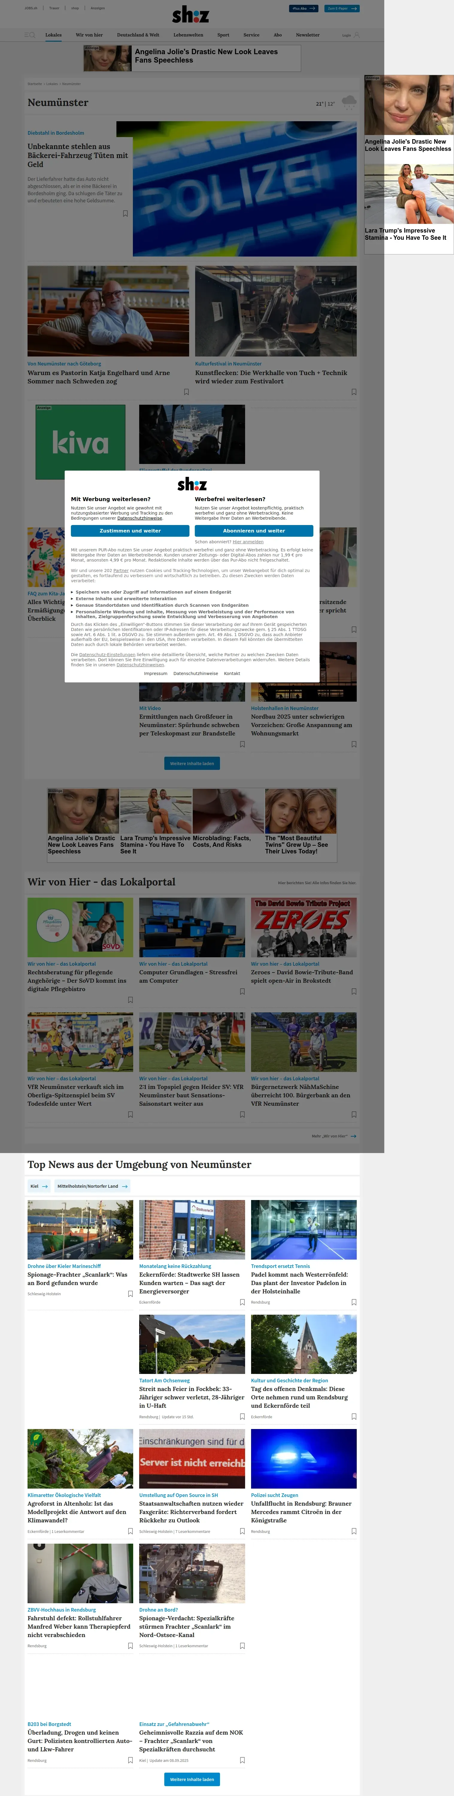The image size is (454, 1796).
Task: Open the Newsletter navigation item
Action: coord(308,35)
